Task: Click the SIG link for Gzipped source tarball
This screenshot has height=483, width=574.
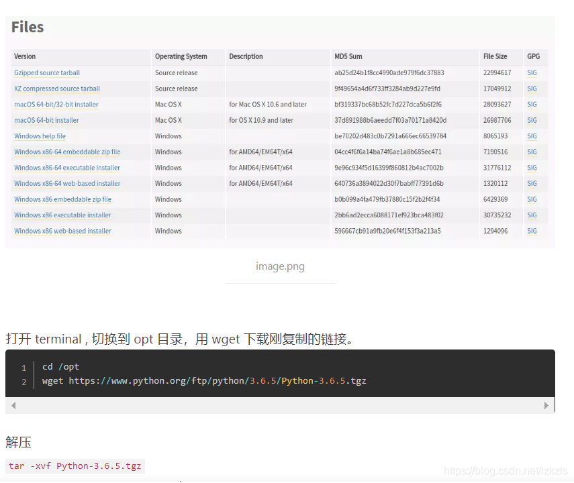Action: [x=531, y=72]
